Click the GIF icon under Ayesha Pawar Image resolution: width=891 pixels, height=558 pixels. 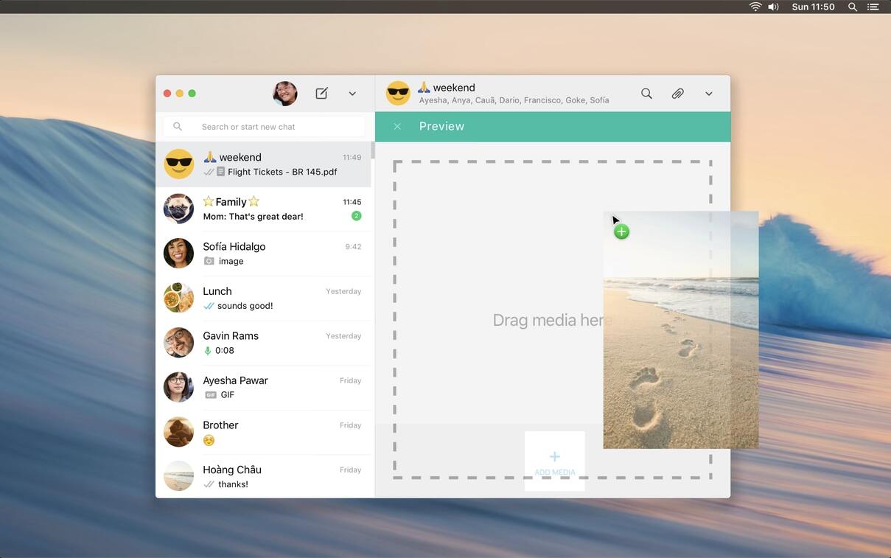coord(209,394)
